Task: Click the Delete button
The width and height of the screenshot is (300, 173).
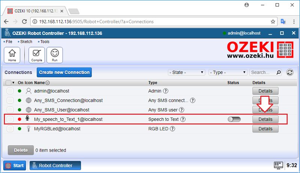Action: click(21, 150)
